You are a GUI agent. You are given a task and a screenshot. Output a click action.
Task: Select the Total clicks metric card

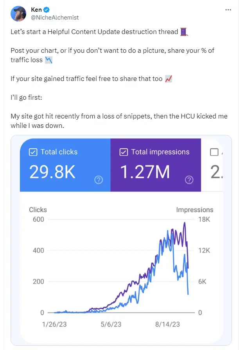click(x=65, y=165)
